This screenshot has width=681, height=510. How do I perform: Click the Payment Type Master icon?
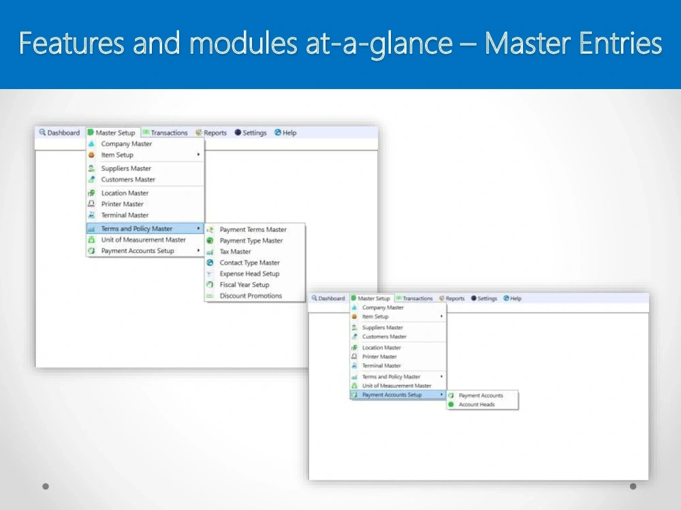210,240
